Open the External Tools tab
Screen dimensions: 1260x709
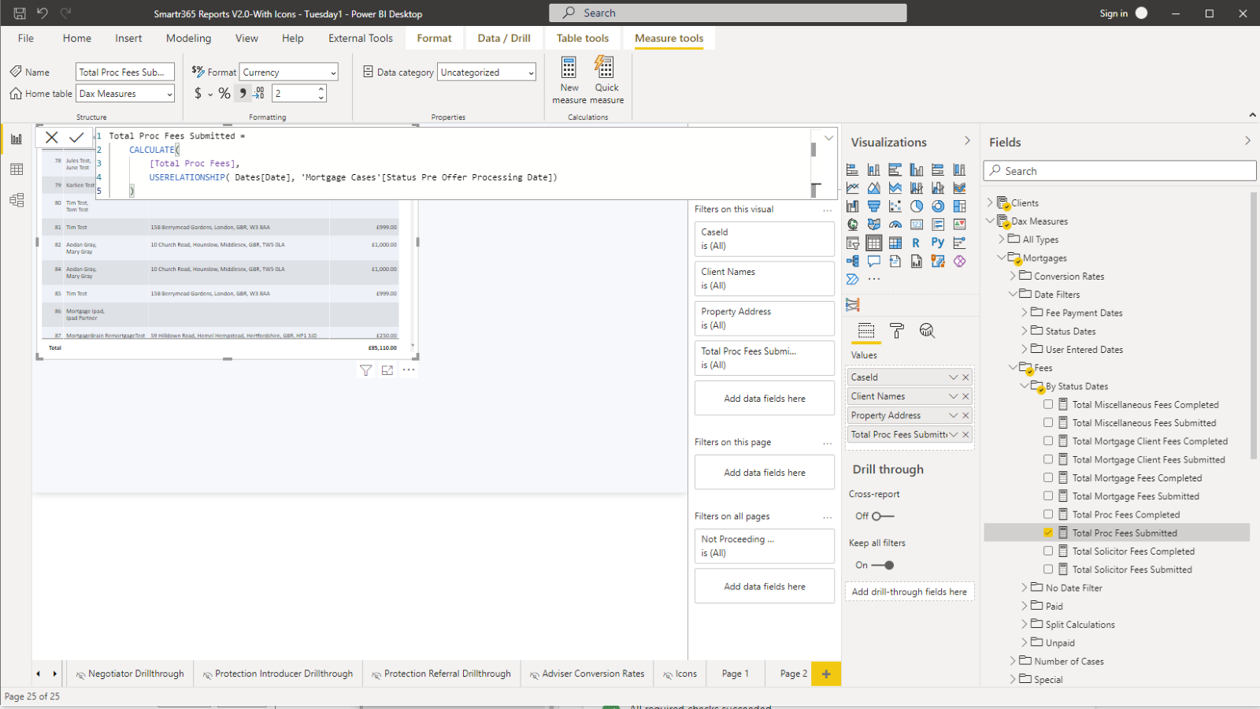coord(361,38)
